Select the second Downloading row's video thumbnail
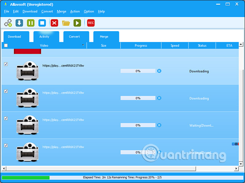This screenshot has height=183, width=245. pyautogui.click(x=28, y=98)
